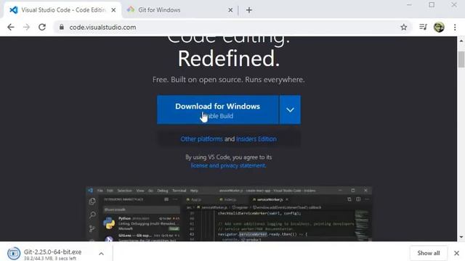Open the Chrome three-dot menu
The height and width of the screenshot is (261, 465).
455,28
